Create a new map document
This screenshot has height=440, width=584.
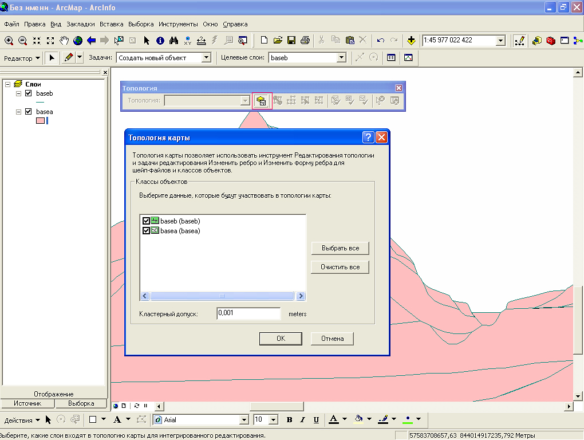tap(264, 40)
